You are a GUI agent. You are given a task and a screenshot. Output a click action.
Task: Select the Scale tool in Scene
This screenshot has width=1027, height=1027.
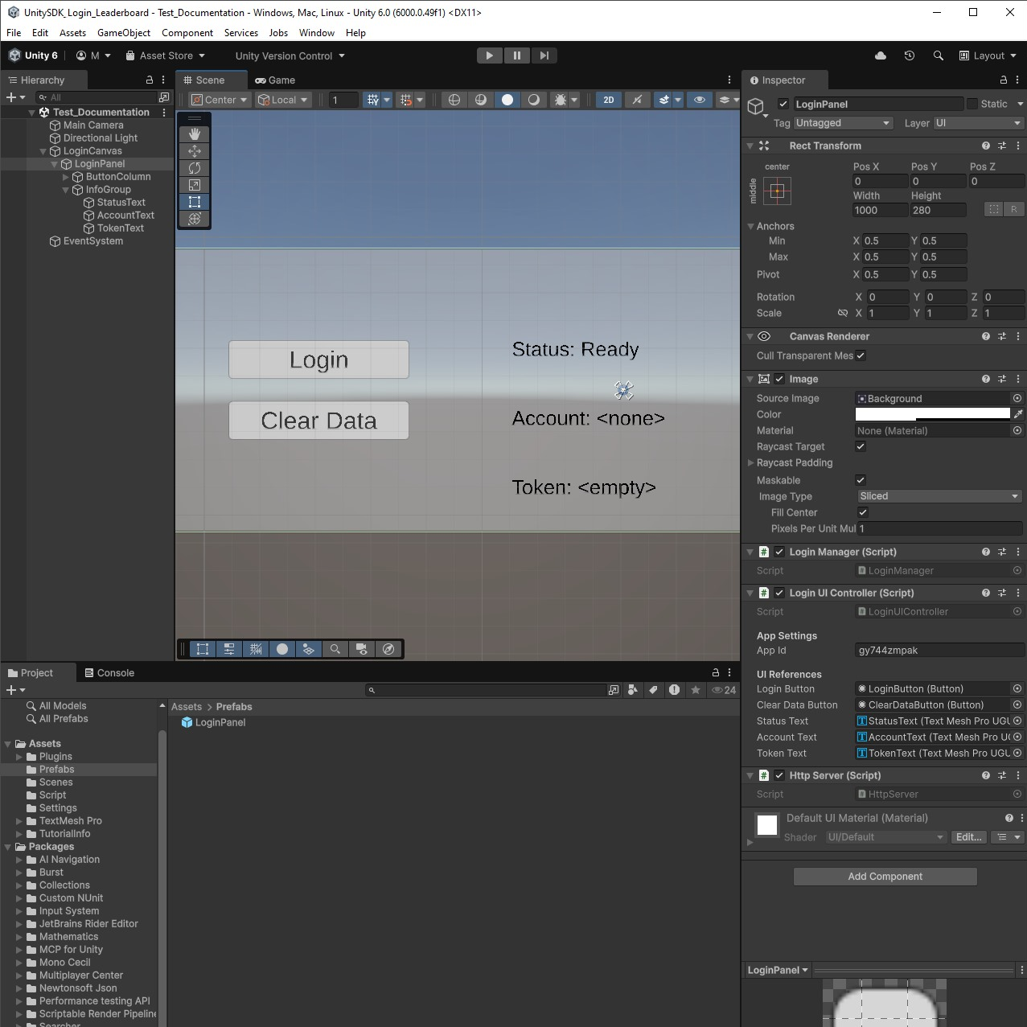[x=195, y=185]
